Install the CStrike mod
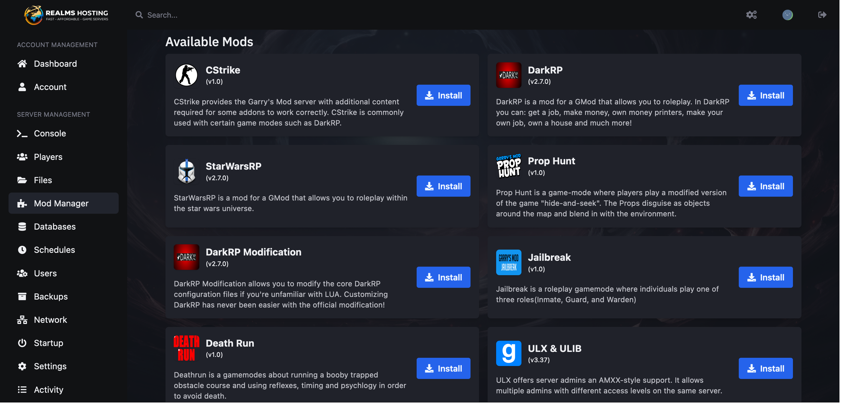 pyautogui.click(x=443, y=95)
